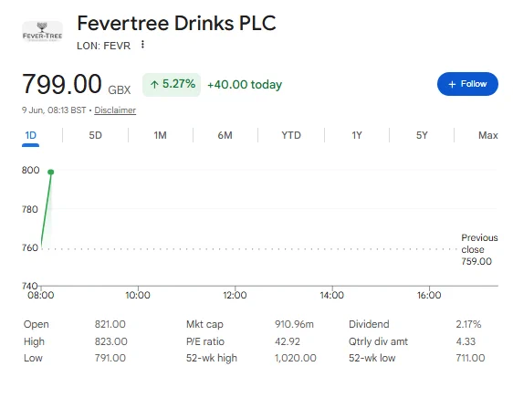The image size is (513, 398).
Task: Click the 52-wk high value 1,020.00
Action: (x=296, y=358)
